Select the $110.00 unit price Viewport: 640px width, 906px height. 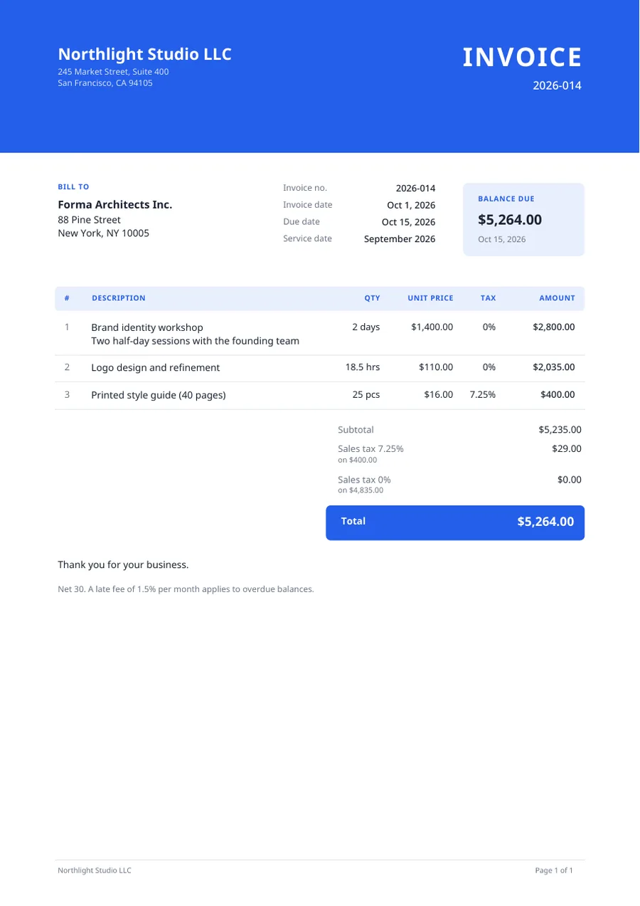coord(436,368)
